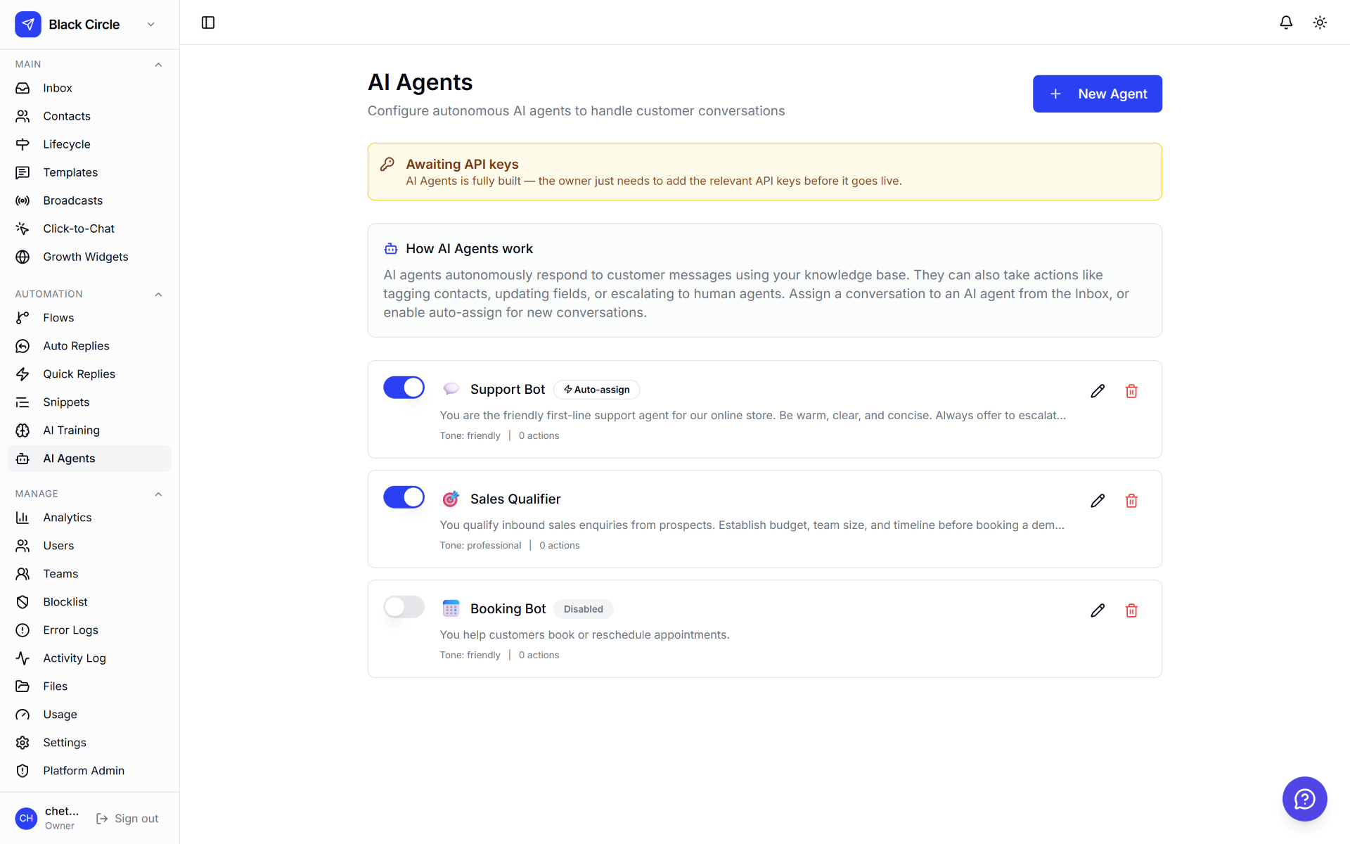
Task: Disable the Support Bot toggle
Action: (x=404, y=388)
